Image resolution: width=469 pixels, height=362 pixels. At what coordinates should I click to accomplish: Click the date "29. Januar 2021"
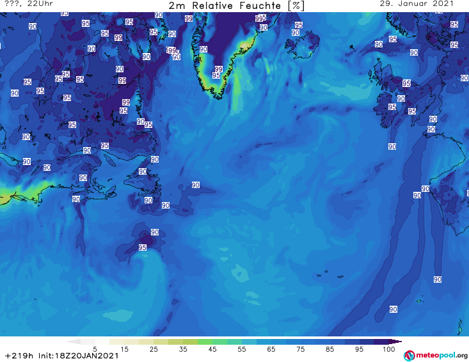417,4
